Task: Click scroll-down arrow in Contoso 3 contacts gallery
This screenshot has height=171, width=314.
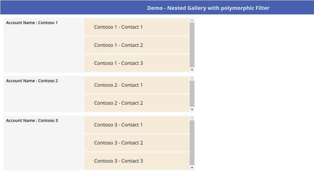Action: 192,168
